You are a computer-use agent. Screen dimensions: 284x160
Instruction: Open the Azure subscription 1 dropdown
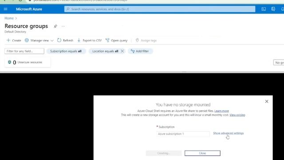click(x=183, y=134)
